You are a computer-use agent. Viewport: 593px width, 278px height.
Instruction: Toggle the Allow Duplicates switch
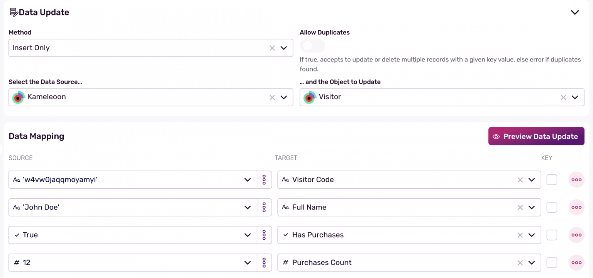click(x=312, y=46)
